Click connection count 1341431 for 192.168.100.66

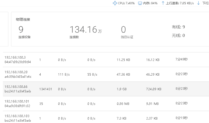46,89
